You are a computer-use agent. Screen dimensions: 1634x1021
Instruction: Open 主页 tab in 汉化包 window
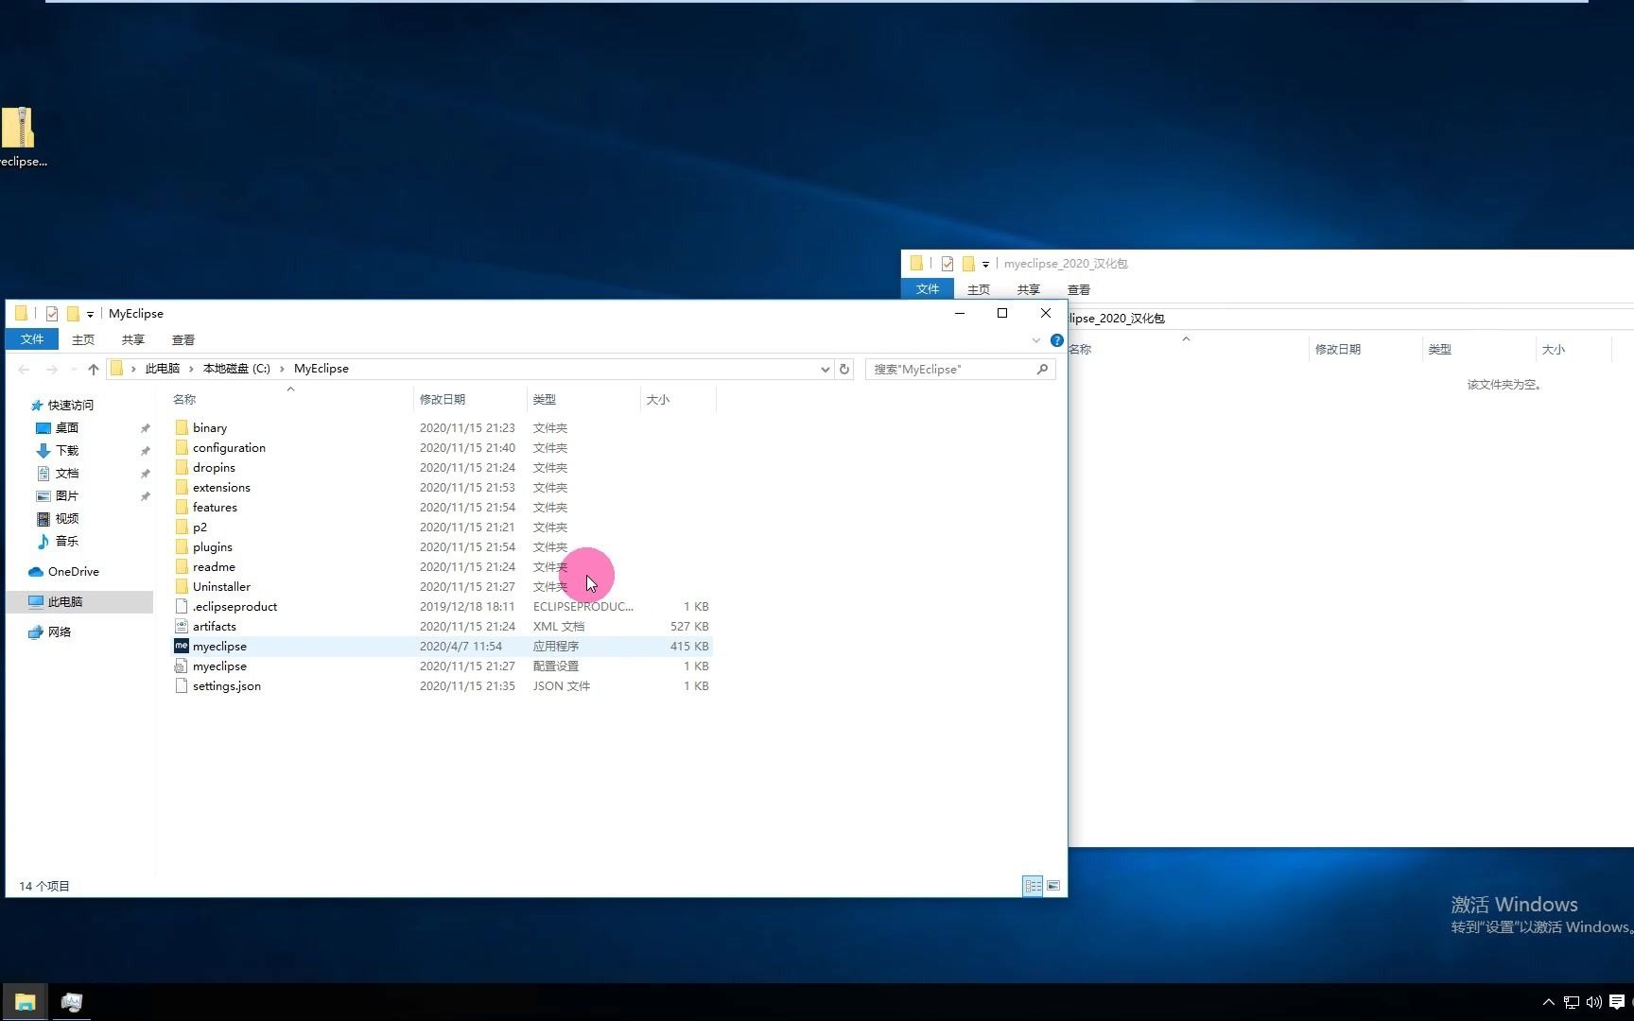pos(979,289)
